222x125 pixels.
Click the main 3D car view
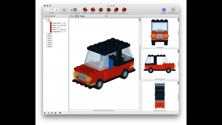(x=104, y=64)
